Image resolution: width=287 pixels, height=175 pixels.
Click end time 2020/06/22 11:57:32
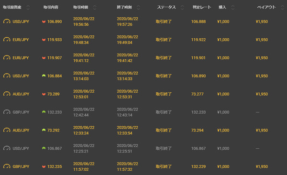click(x=128, y=166)
